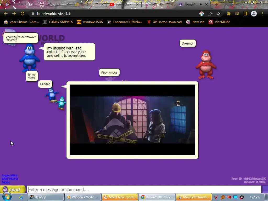This screenshot has height=201, width=268.
Task: Open the 2pac Shakur bookmark
Action: (21, 22)
